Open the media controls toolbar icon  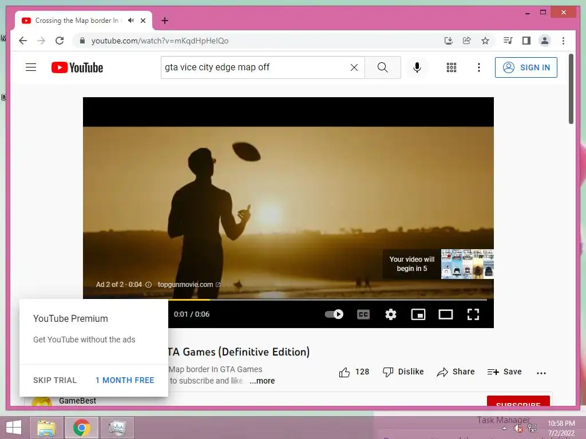(x=508, y=41)
